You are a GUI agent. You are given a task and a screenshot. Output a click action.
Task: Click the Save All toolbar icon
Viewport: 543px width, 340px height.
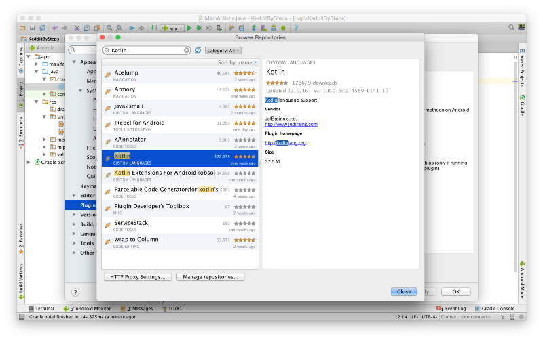[x=32, y=28]
